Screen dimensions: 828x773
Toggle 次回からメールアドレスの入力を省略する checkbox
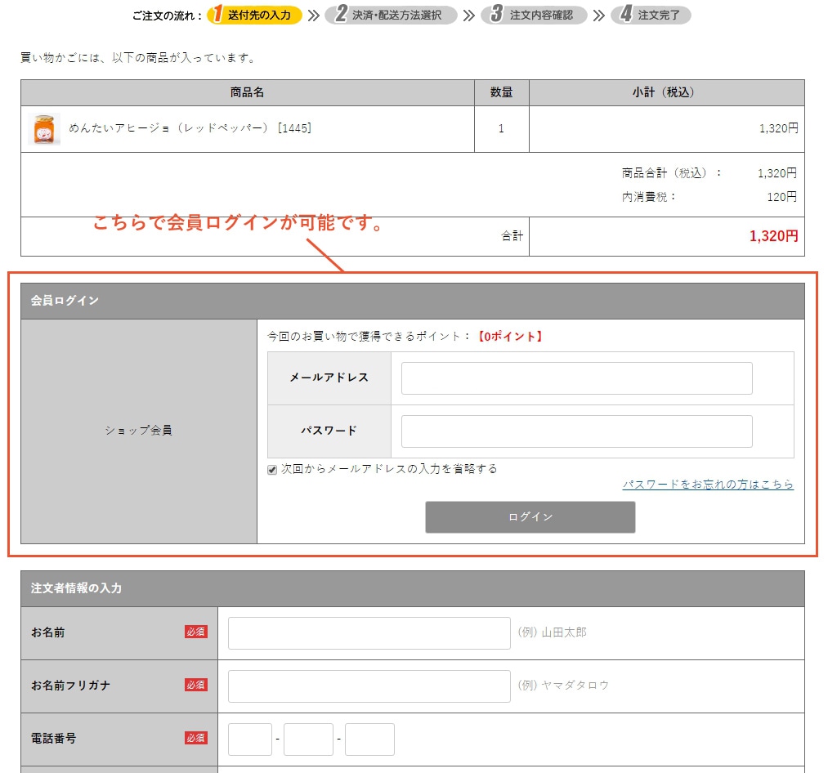(x=272, y=470)
